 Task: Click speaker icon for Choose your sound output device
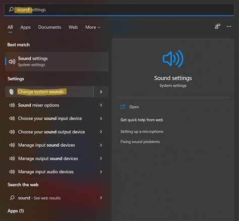click(12, 132)
